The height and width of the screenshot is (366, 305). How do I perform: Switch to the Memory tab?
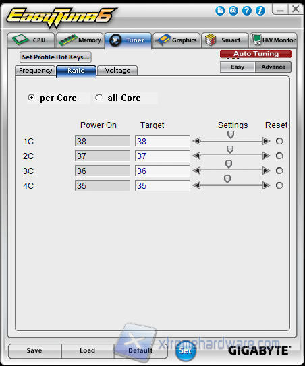(80, 40)
